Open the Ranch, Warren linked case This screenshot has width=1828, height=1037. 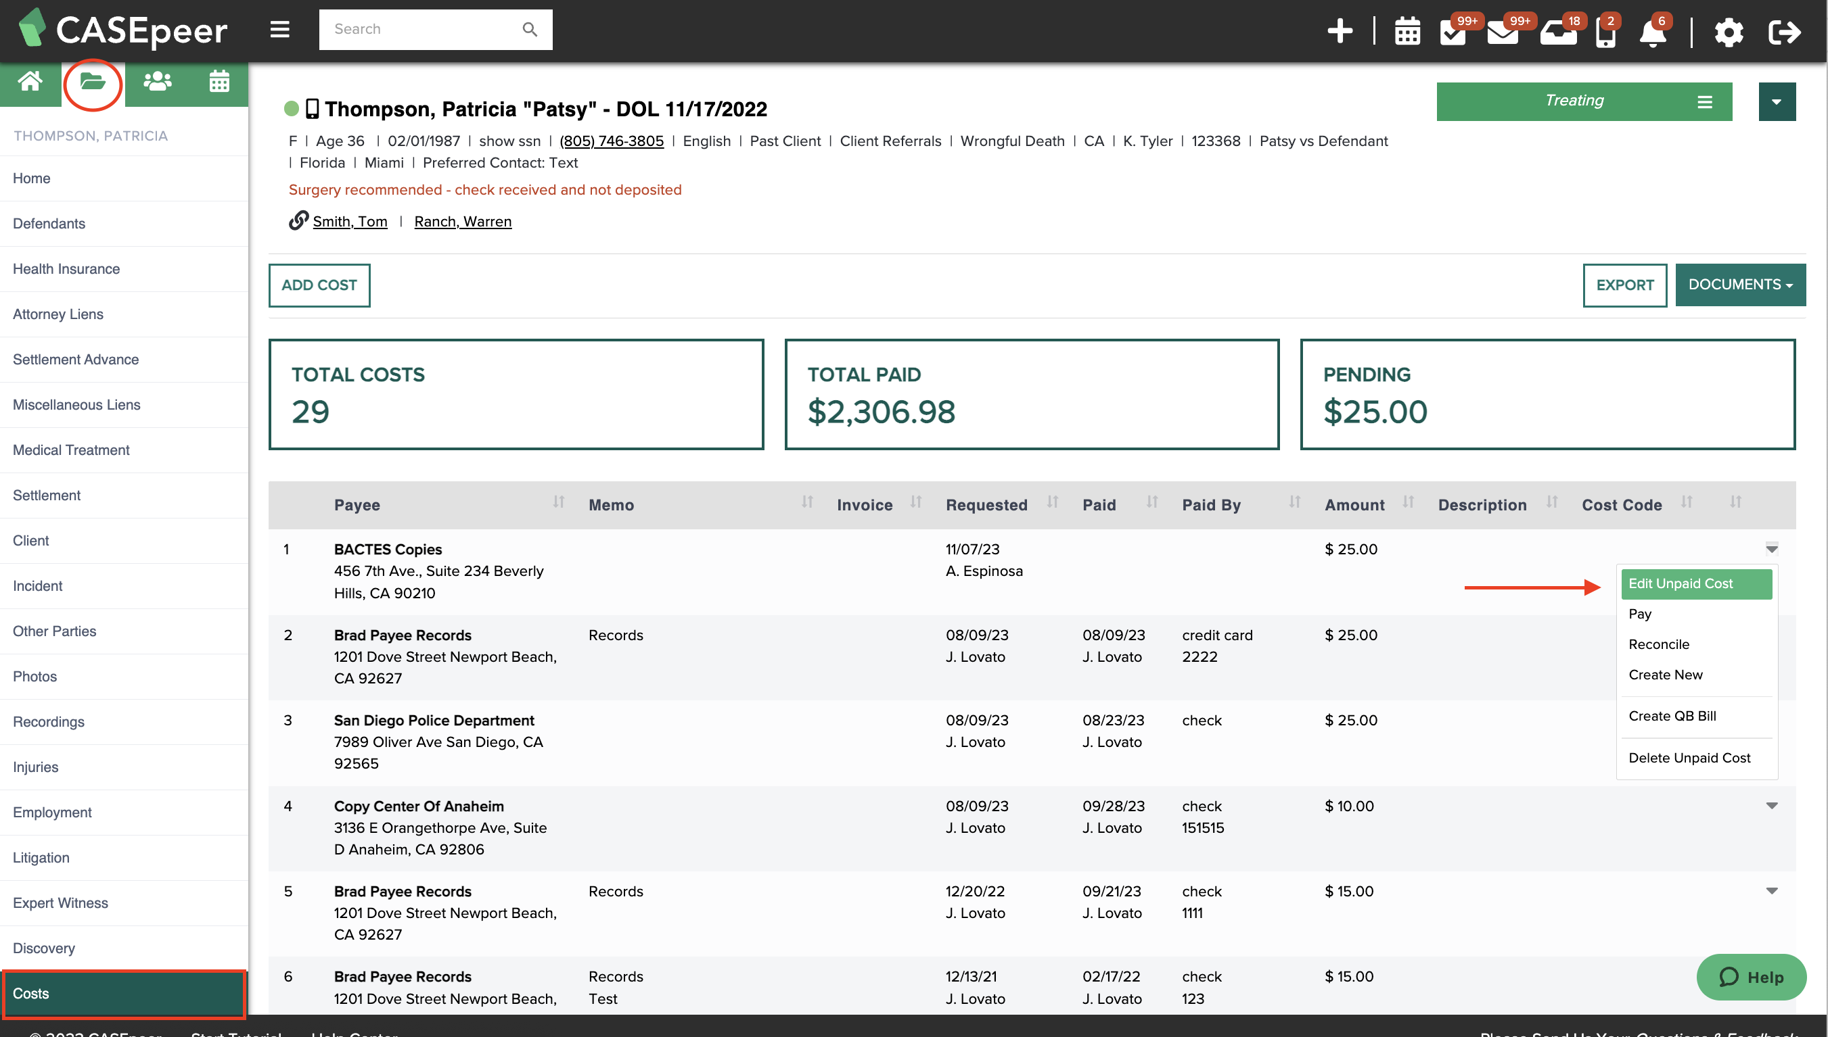463,222
